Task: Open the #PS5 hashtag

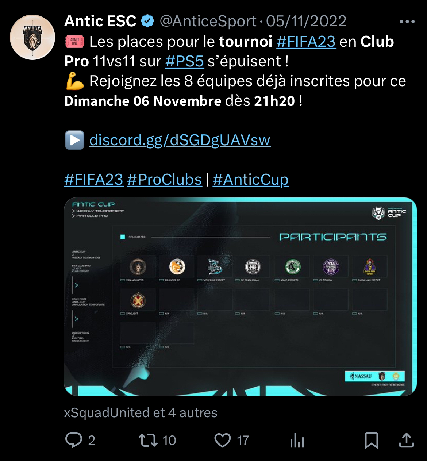Action: 184,61
